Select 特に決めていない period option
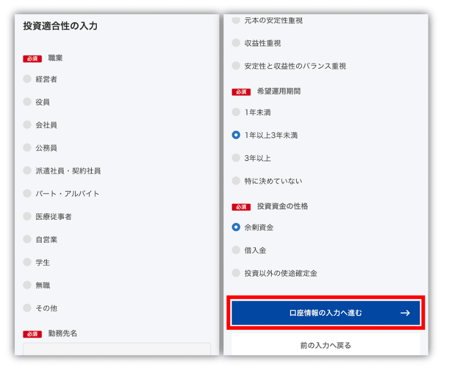 point(236,181)
